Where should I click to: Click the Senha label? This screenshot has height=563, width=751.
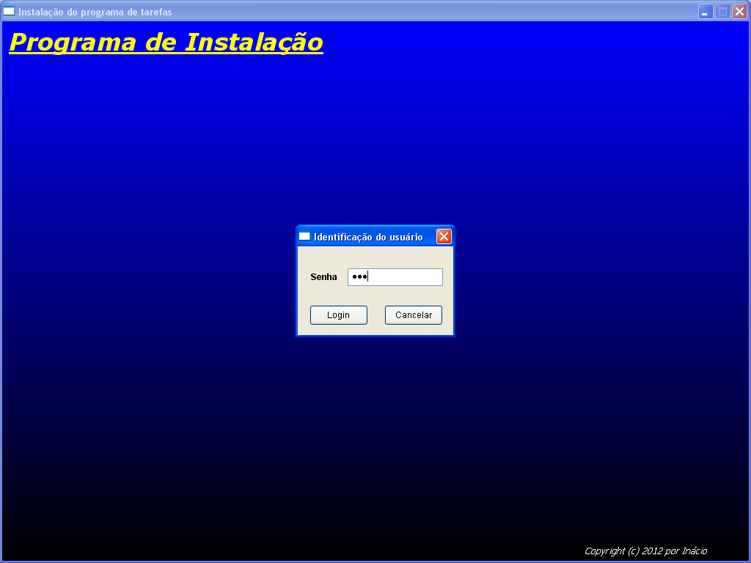(x=323, y=276)
